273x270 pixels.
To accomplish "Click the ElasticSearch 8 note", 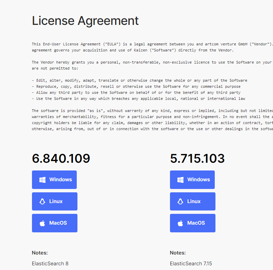I will point(50,264).
